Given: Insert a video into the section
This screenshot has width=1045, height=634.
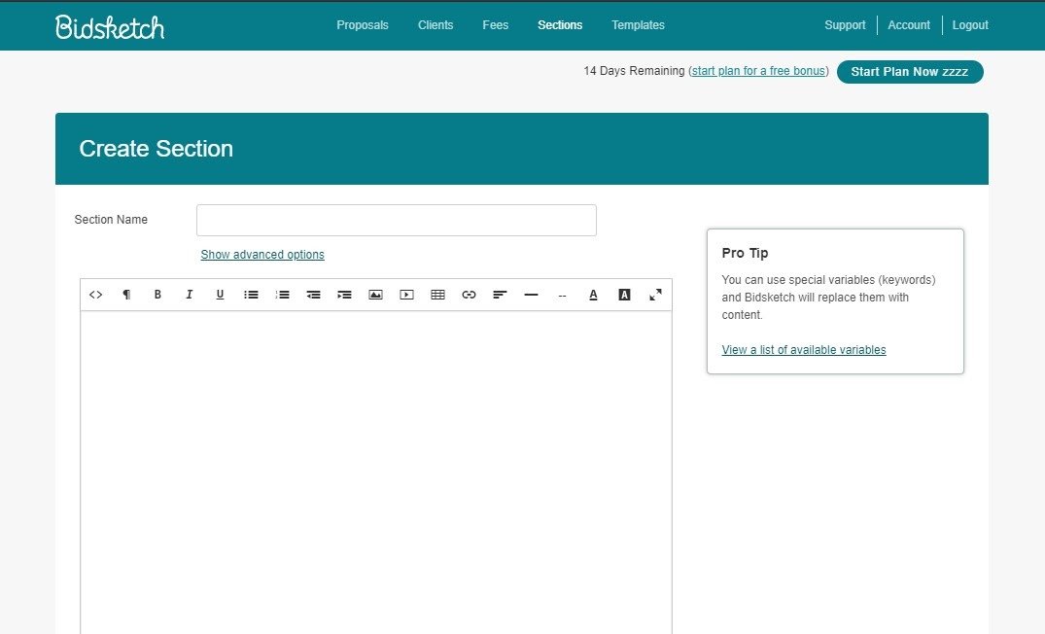Looking at the screenshot, I should click(406, 295).
